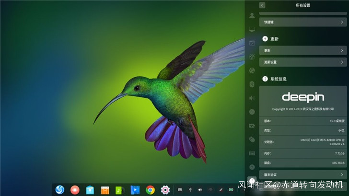Click the deepin logo in system info
The image size is (349, 196).
tap(303, 97)
